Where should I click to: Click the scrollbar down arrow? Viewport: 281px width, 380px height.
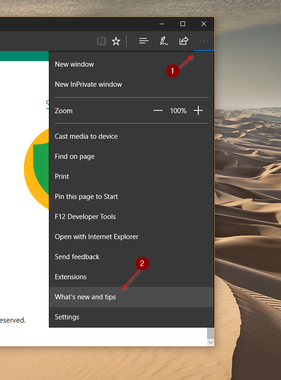pyautogui.click(x=211, y=342)
